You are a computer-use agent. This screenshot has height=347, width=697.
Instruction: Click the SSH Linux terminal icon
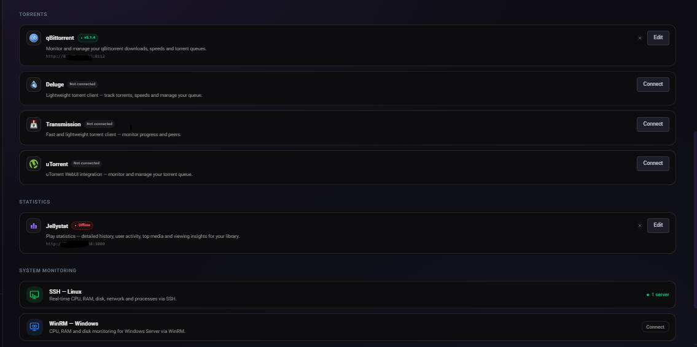coord(34,295)
